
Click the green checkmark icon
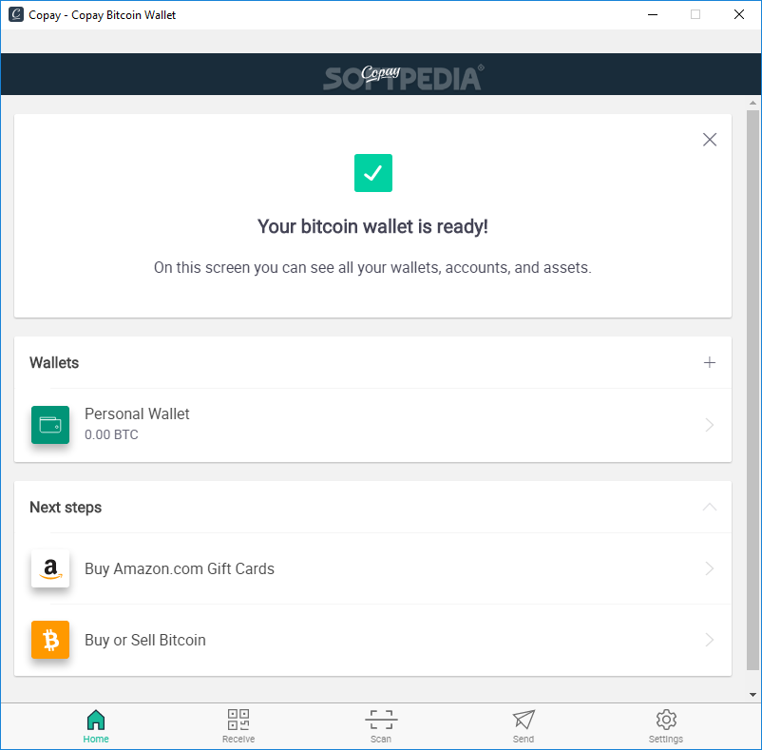[372, 173]
